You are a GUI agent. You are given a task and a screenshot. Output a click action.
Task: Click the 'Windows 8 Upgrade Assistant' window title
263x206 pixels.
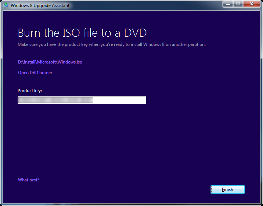point(40,6)
